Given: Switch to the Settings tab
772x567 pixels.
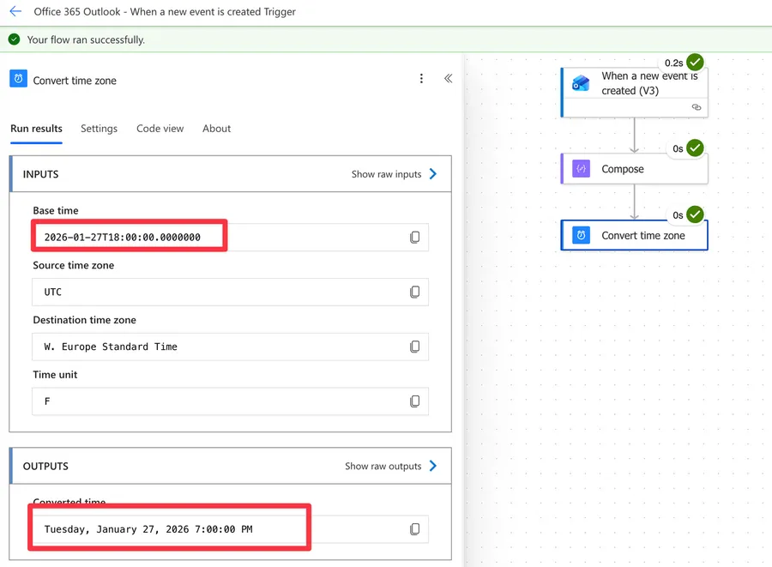Looking at the screenshot, I should click(x=99, y=129).
